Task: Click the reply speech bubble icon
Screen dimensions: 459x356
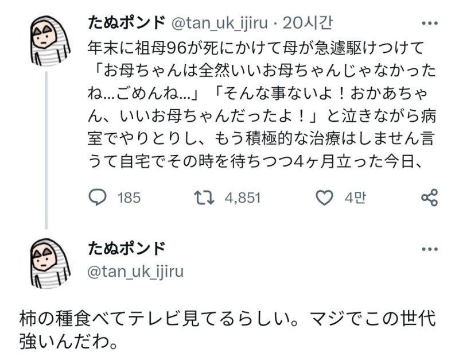Action: coord(97,198)
